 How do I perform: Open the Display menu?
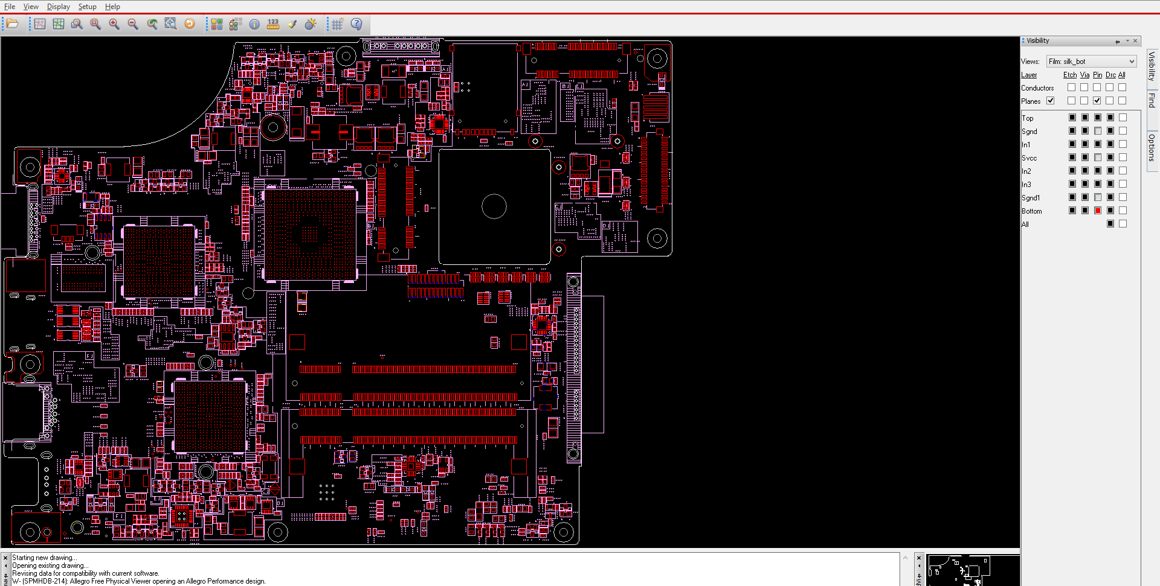click(x=59, y=7)
